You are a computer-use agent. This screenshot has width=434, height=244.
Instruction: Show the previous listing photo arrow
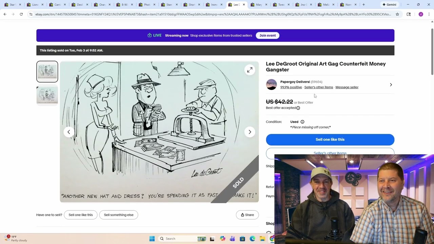click(x=68, y=132)
